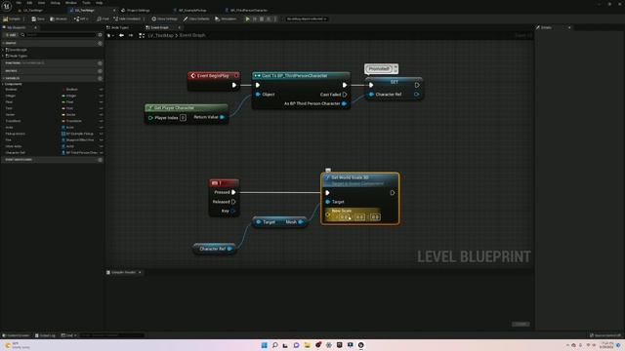Toggle visibility eye for Float variable
The image size is (625, 351).
click(101, 101)
